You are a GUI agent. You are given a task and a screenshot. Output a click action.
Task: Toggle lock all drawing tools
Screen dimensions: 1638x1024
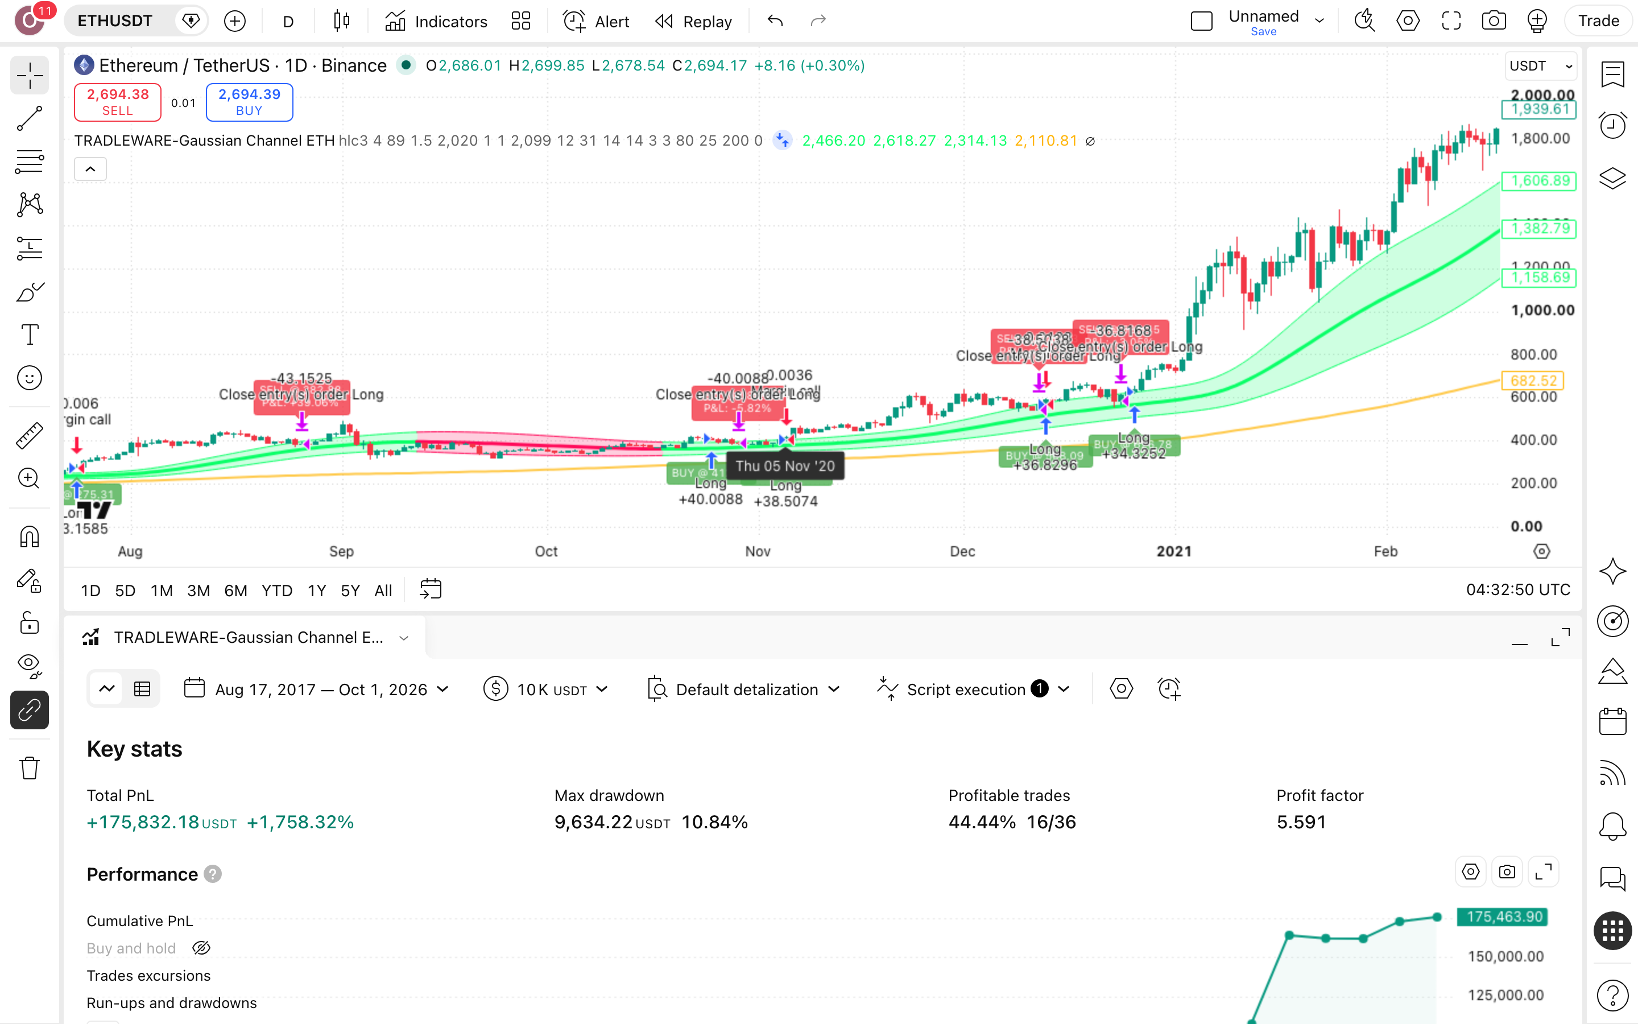coord(29,623)
